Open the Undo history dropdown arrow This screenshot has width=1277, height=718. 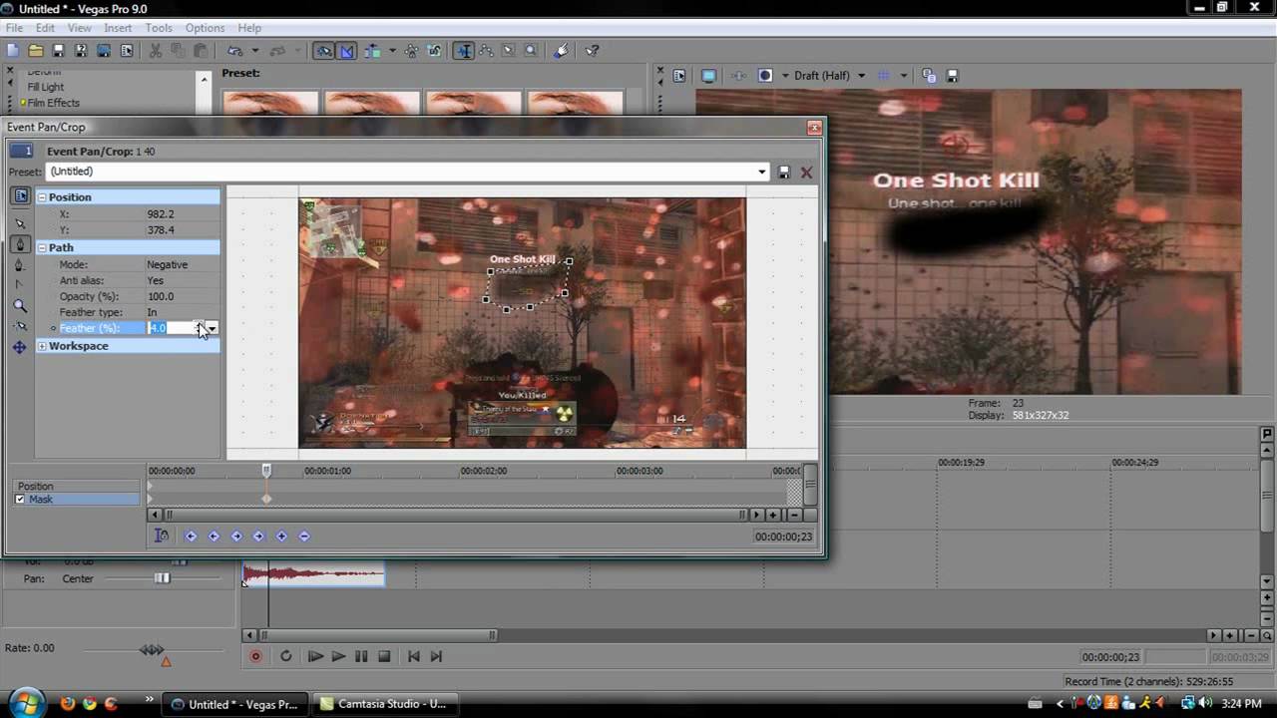point(255,51)
